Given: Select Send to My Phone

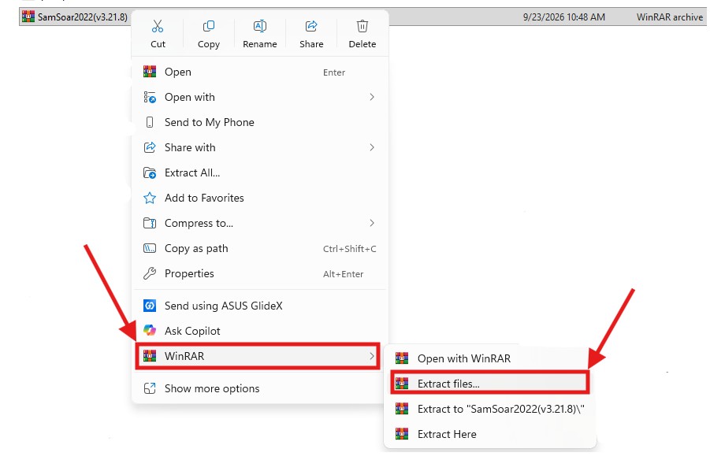Looking at the screenshot, I should 260,122.
